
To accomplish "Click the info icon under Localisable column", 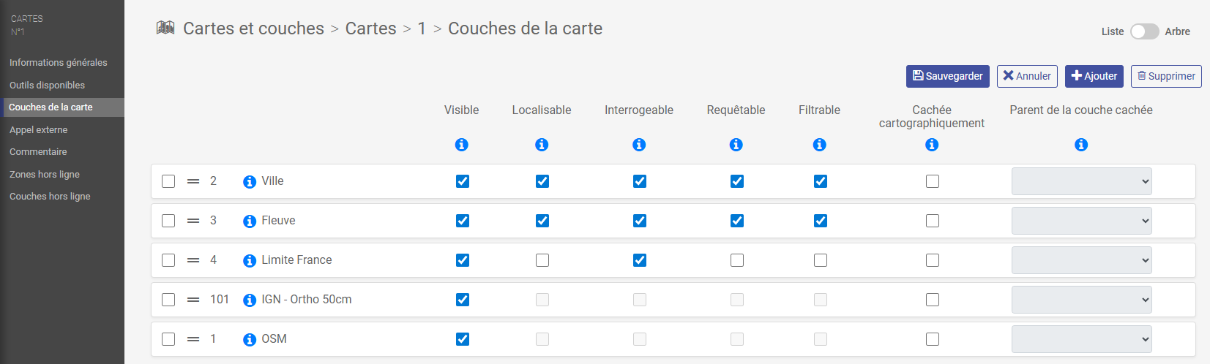I will coord(542,145).
